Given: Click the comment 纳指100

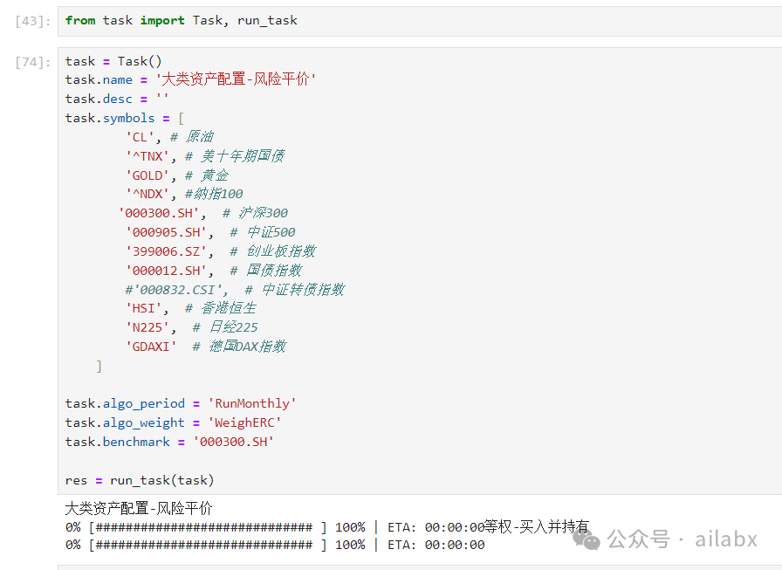Looking at the screenshot, I should [x=218, y=194].
